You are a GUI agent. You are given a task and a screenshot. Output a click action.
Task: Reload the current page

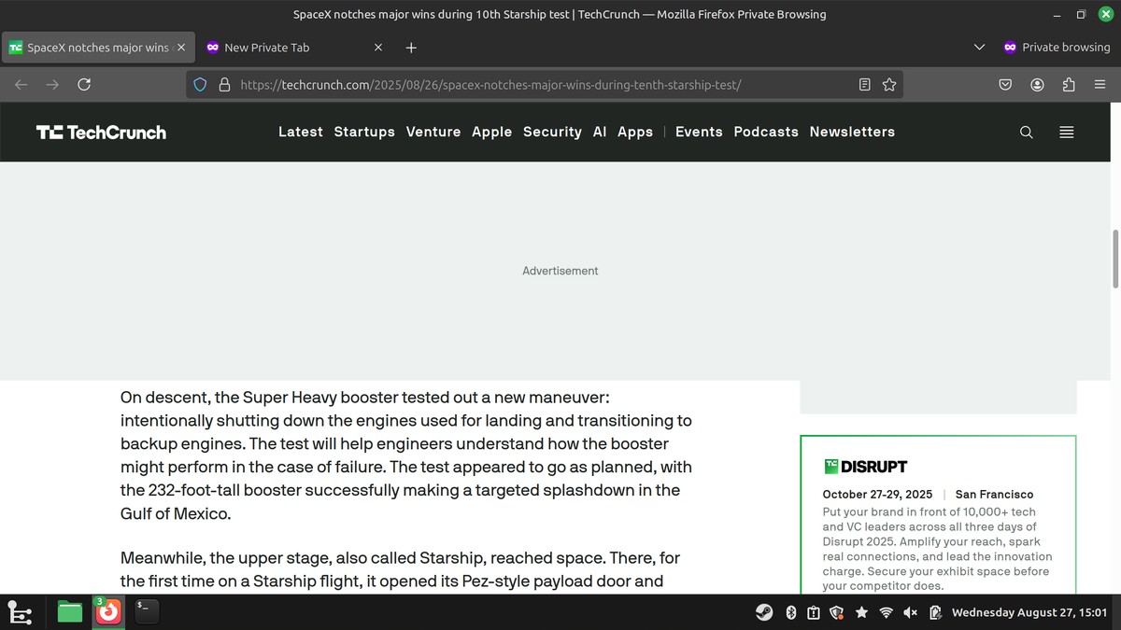tap(84, 84)
